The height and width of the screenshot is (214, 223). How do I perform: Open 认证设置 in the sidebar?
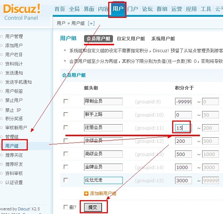(14, 182)
